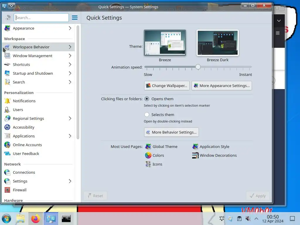Click the User Feedback icon
This screenshot has height=225, width=300.
click(7, 154)
